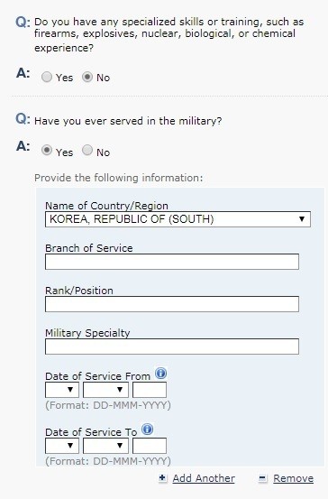Click the year field for Service From

coord(150,390)
